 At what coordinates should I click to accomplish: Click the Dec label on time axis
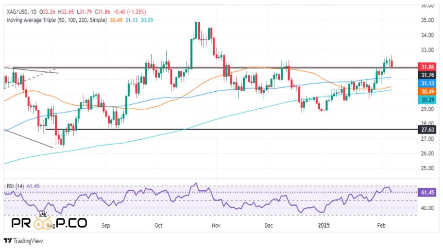269,225
